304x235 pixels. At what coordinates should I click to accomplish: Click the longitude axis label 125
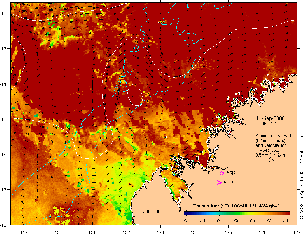point(229,232)
